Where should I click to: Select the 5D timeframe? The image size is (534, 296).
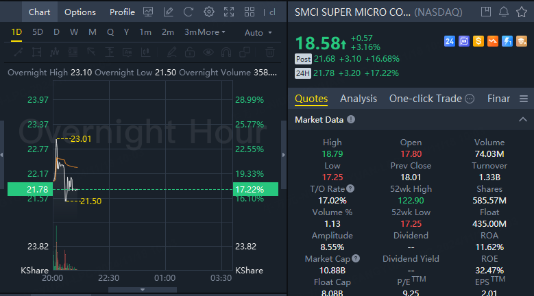pyautogui.click(x=38, y=32)
